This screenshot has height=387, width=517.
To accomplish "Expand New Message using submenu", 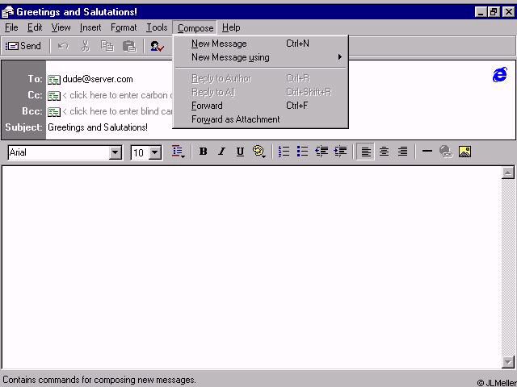I will tap(260, 57).
